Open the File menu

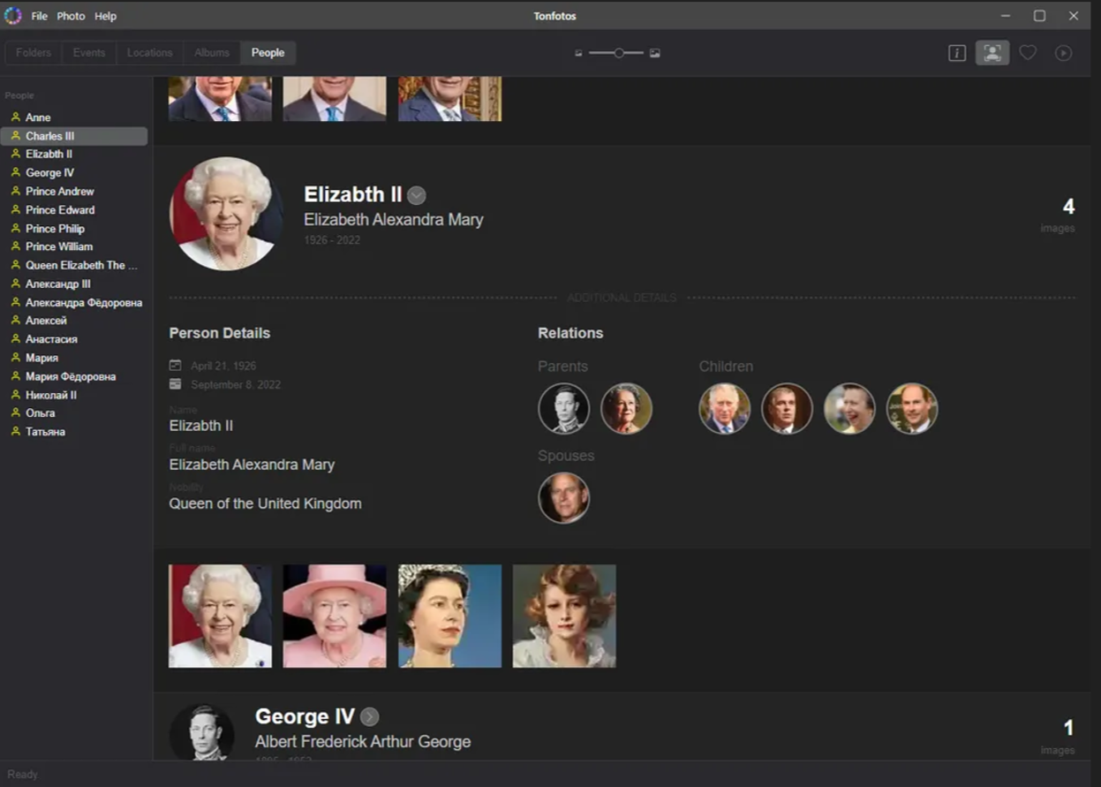(x=40, y=16)
